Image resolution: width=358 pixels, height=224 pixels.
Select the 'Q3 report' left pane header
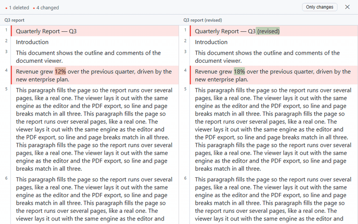click(x=14, y=20)
